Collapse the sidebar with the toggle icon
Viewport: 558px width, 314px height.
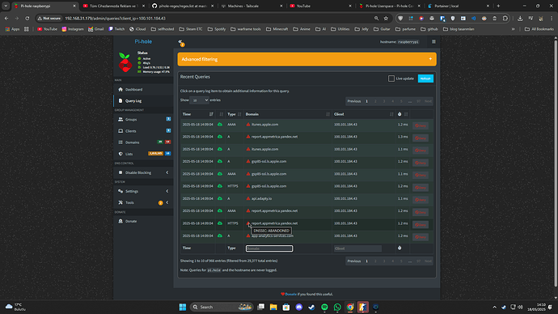coord(181,42)
